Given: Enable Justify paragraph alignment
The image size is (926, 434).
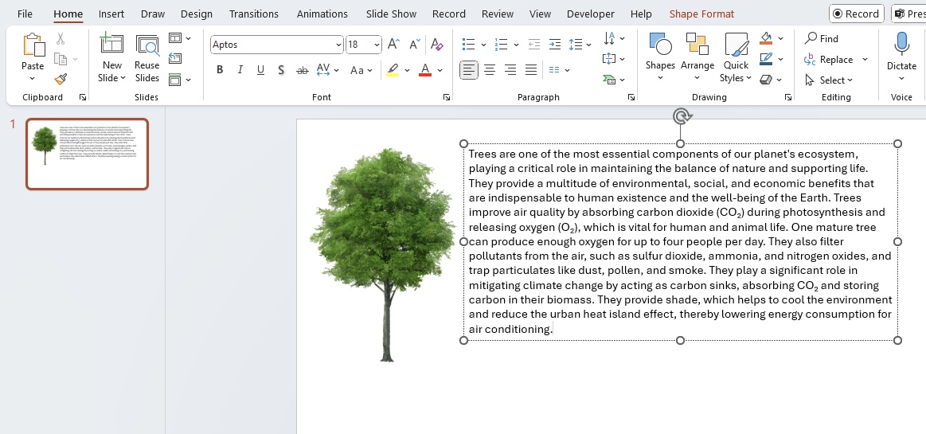Looking at the screenshot, I should click(x=531, y=70).
